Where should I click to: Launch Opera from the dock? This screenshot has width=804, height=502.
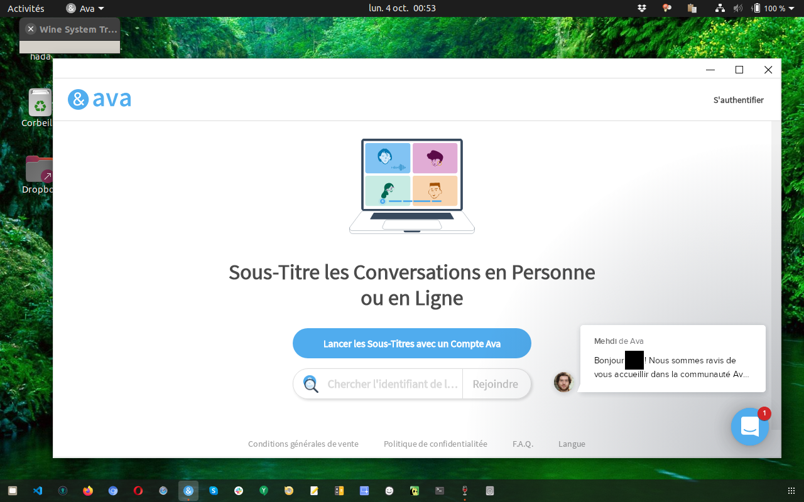point(138,491)
